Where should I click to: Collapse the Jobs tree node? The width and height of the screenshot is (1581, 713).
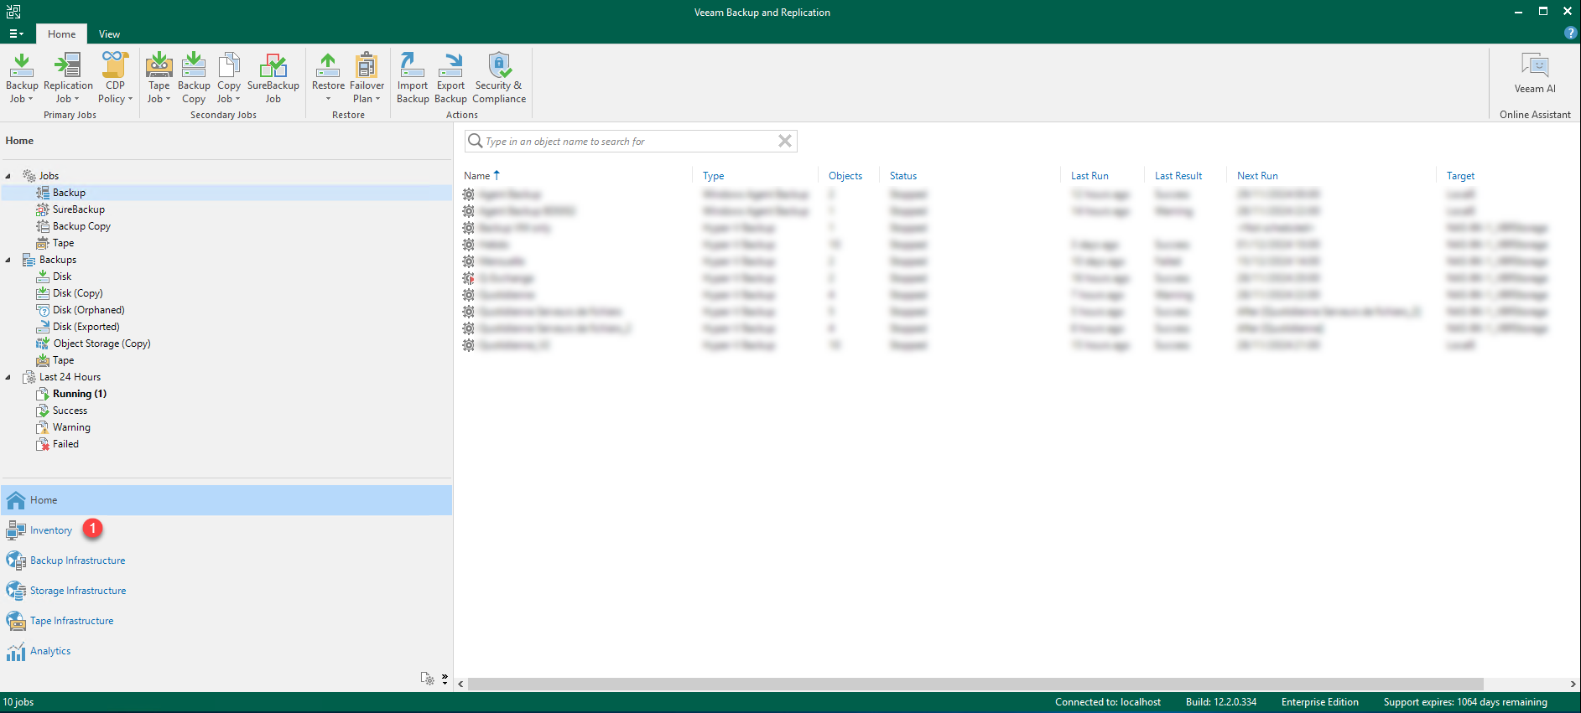tap(8, 176)
